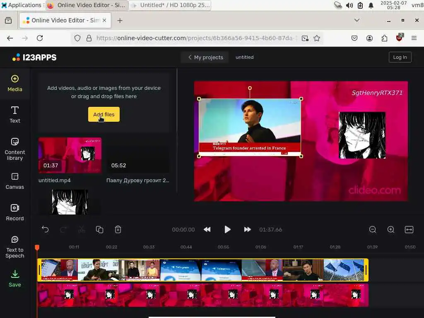This screenshot has width=424, height=318.
Task: Click the SgtHenryRTX371 text in preview
Action: (377, 93)
